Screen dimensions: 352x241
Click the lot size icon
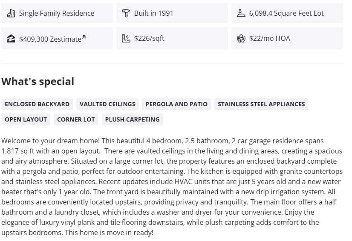click(x=241, y=13)
